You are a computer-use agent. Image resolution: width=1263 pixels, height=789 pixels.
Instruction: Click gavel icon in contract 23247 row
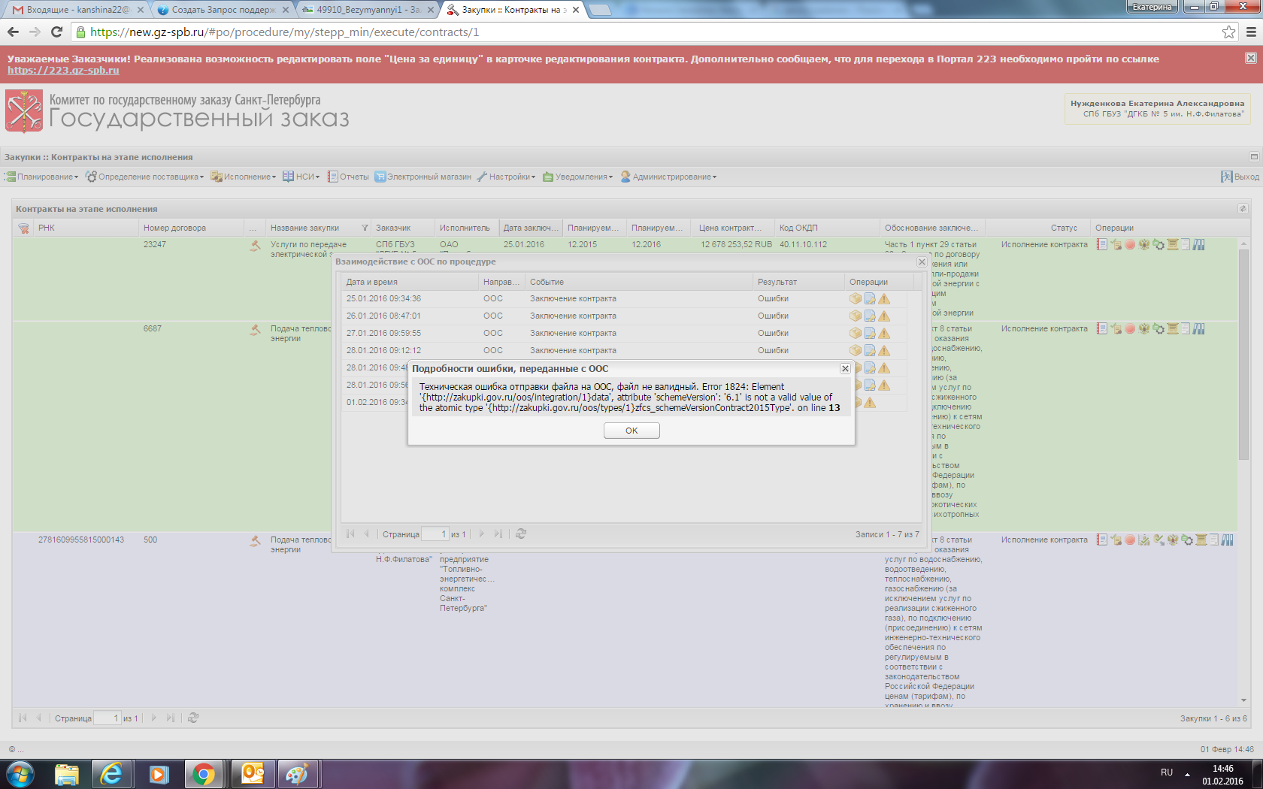pyautogui.click(x=256, y=245)
